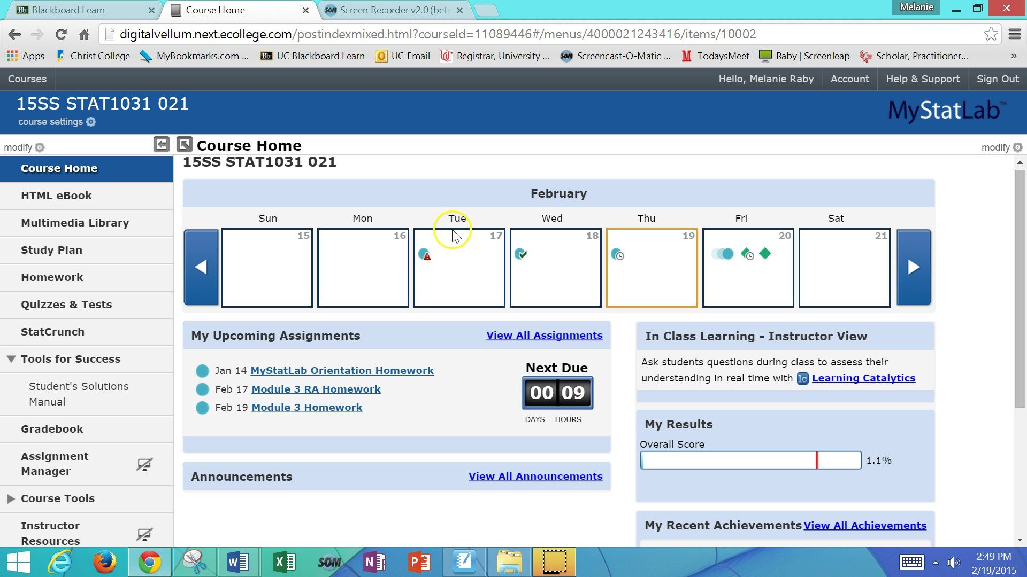This screenshot has height=577, width=1027.
Task: Open Quizzes & Tests in sidebar
Action: [66, 305]
